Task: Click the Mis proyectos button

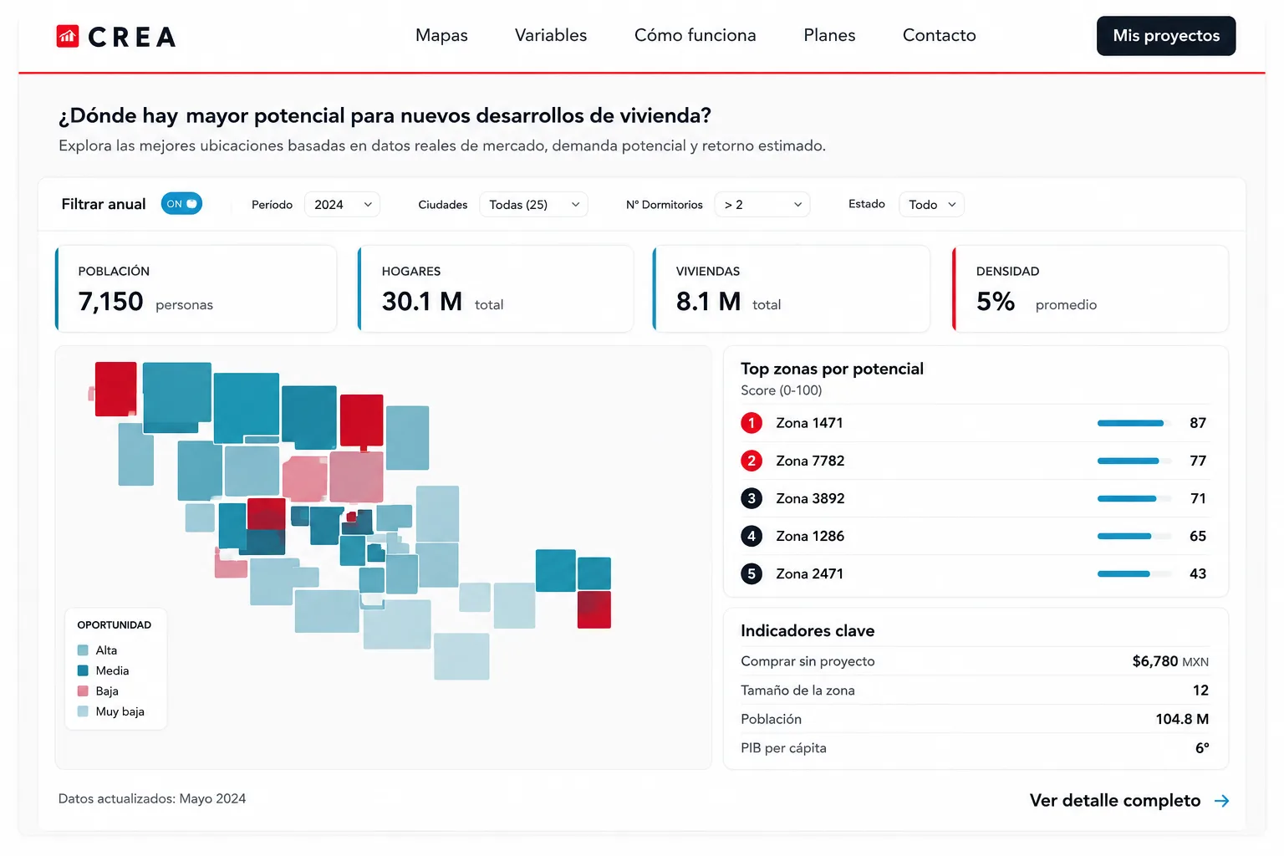Action: 1166,36
